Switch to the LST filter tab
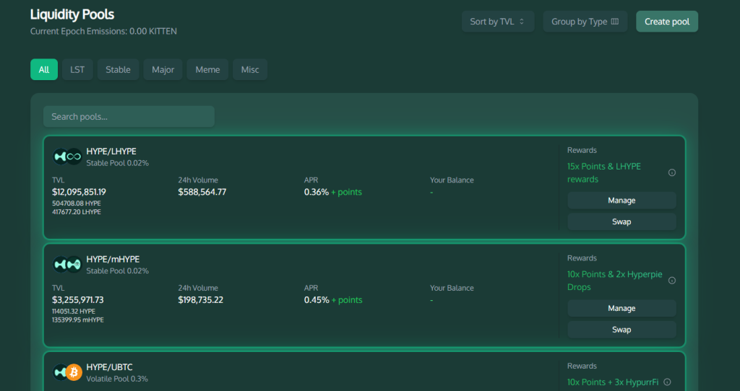 (x=77, y=70)
